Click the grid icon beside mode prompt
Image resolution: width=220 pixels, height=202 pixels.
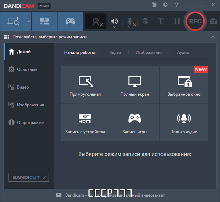click(7, 37)
